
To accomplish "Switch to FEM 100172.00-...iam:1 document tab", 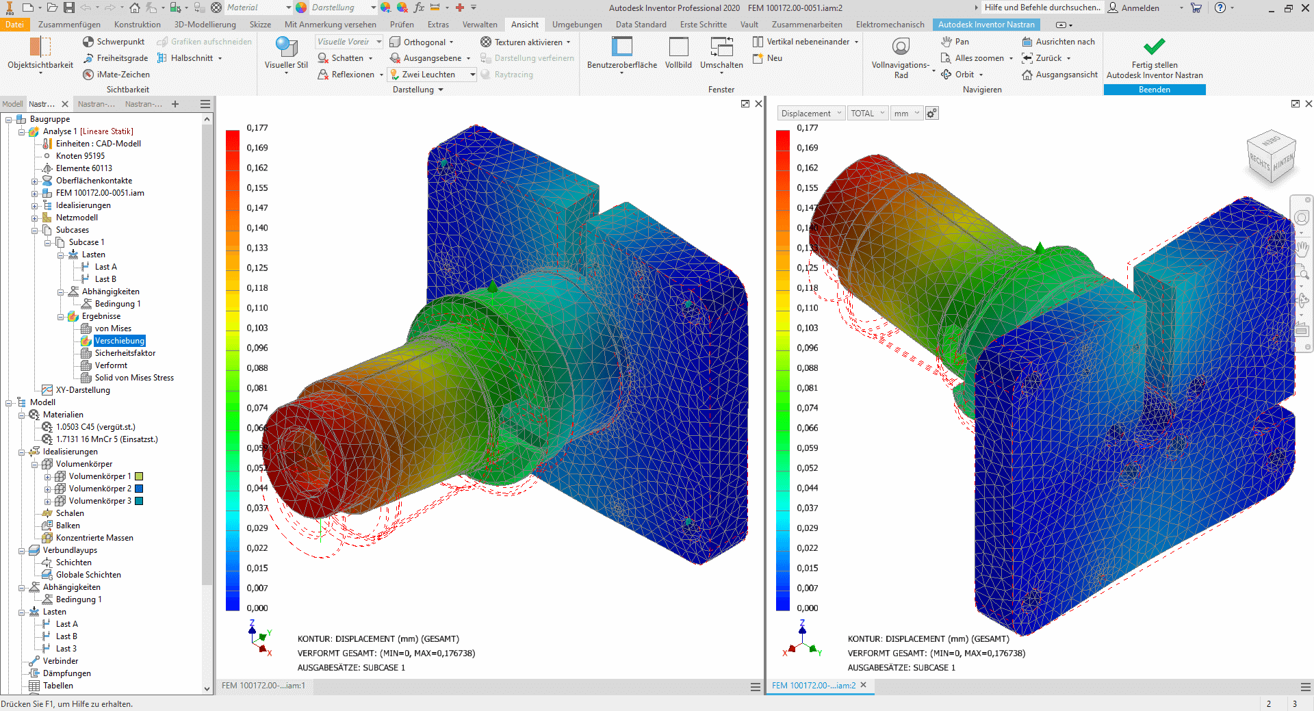I will [x=263, y=686].
